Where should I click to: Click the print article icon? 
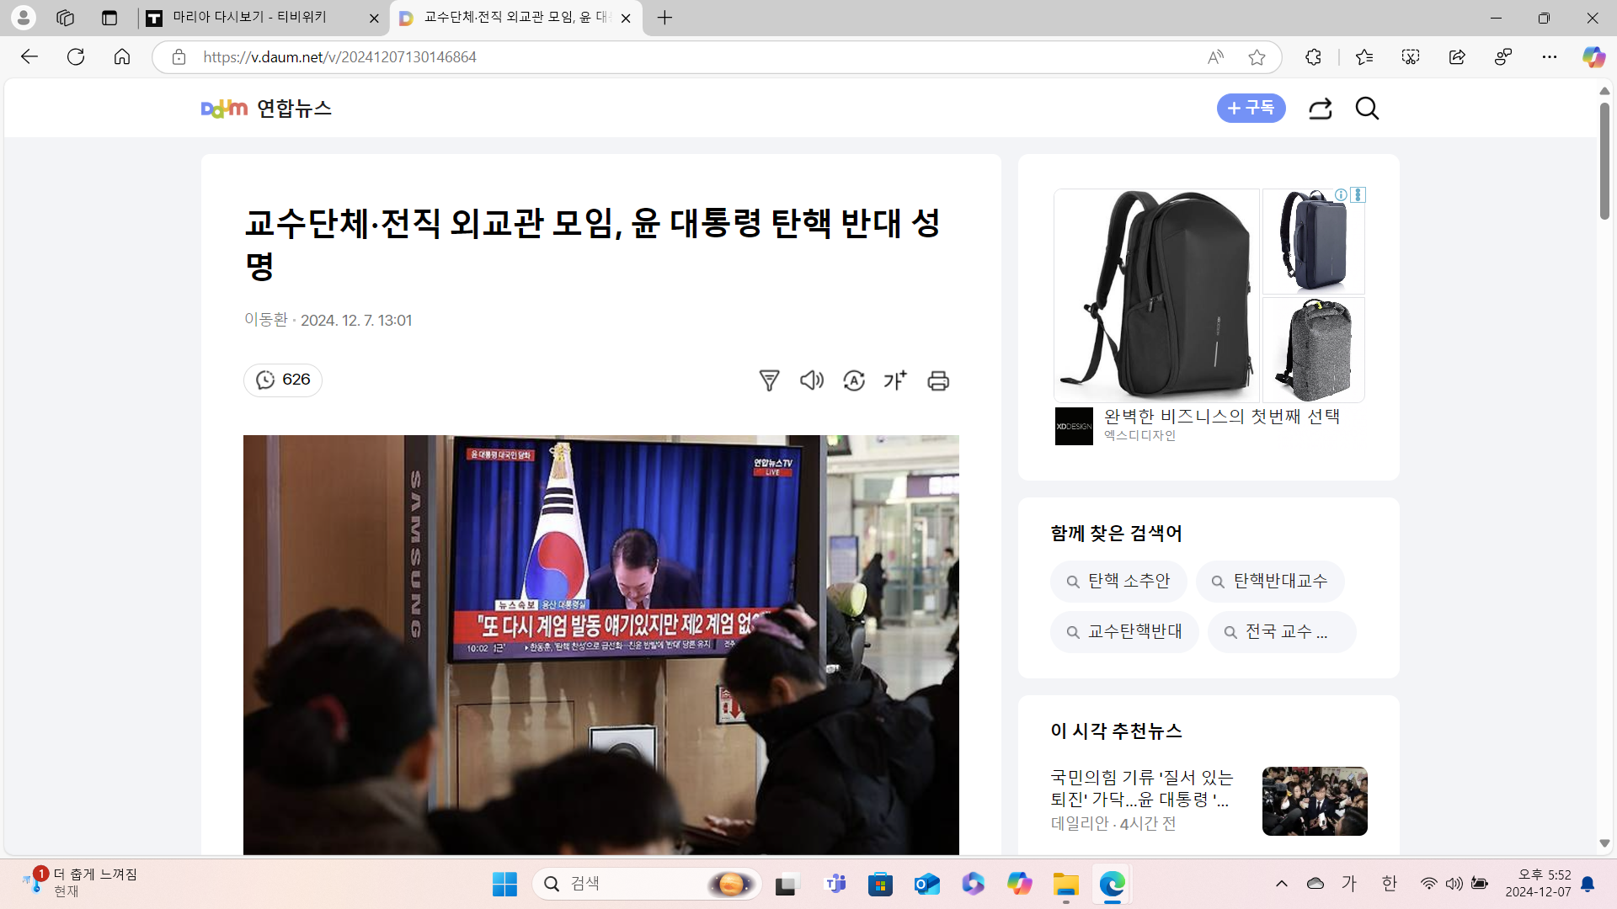coord(938,380)
